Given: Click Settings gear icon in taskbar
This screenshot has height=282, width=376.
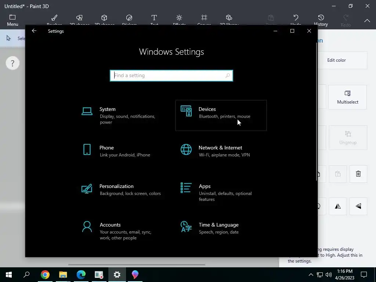Looking at the screenshot, I should [117, 275].
